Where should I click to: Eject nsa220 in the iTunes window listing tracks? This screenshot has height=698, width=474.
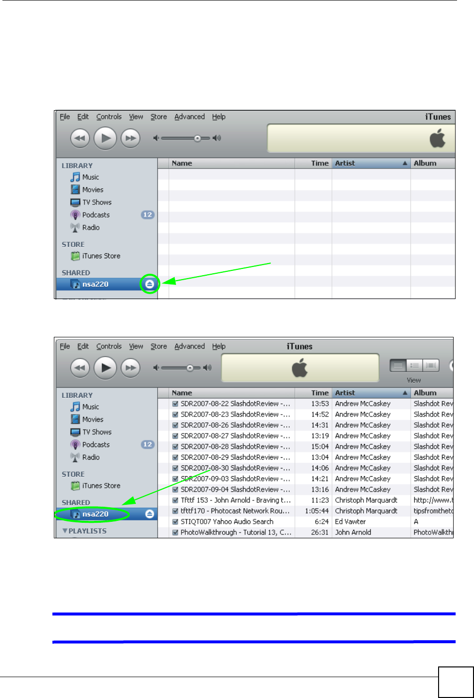(150, 514)
